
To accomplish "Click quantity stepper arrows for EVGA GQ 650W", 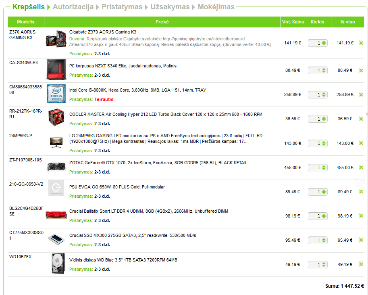I will 324,192.
